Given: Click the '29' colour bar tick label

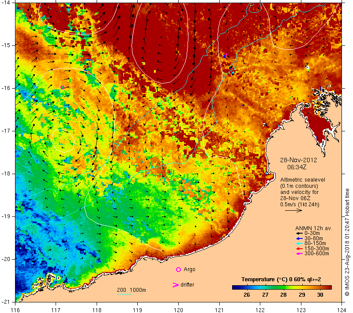Looking at the screenshot, I should [x=302, y=295].
